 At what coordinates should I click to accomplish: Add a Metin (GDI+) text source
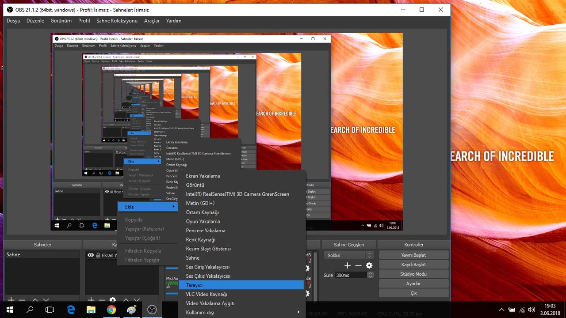point(242,203)
